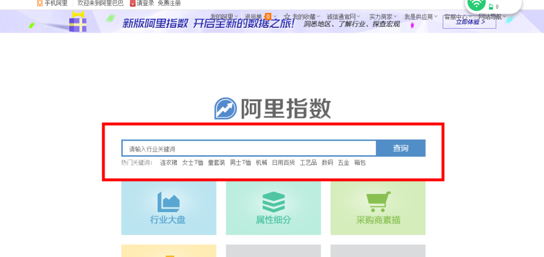Open the 请登录 login link
544x257 pixels.
point(146,3)
